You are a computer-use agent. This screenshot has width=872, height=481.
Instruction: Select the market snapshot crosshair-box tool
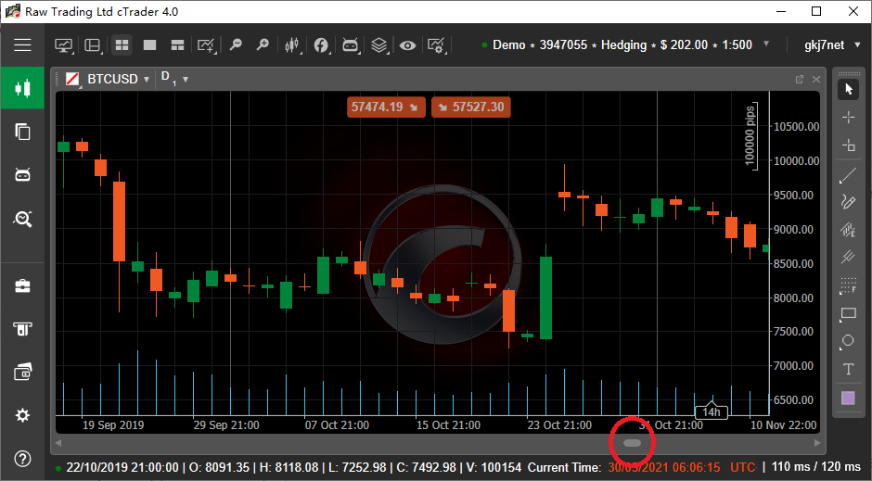[x=848, y=146]
